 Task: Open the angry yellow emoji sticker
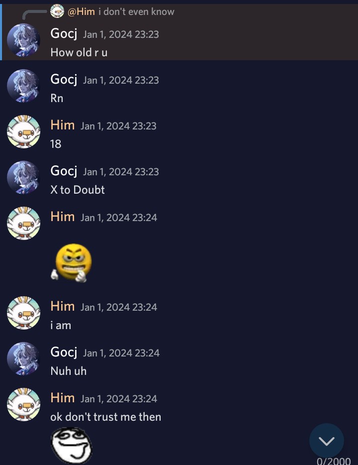point(72,263)
